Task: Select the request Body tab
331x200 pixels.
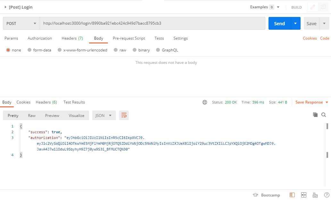Action: [99, 38]
